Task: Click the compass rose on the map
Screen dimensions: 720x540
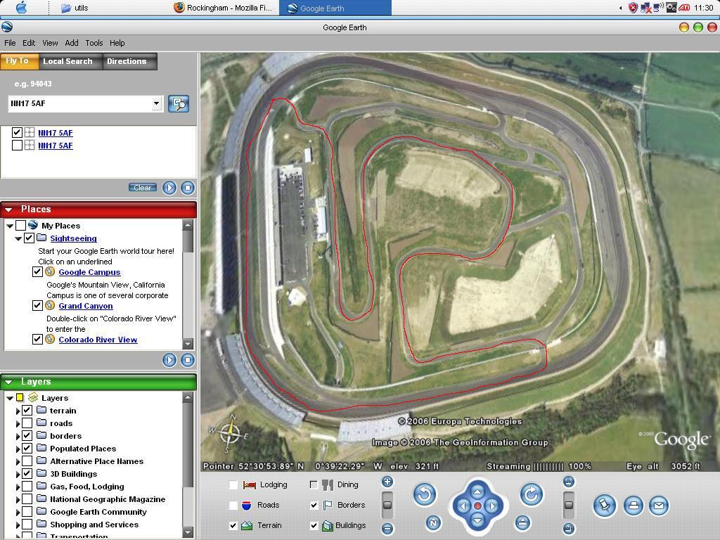Action: (230, 433)
